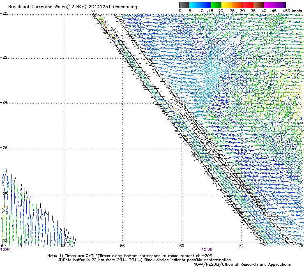Click the 66 longitude axis label
The height and width of the screenshot is (267, 304).
tap(122, 246)
